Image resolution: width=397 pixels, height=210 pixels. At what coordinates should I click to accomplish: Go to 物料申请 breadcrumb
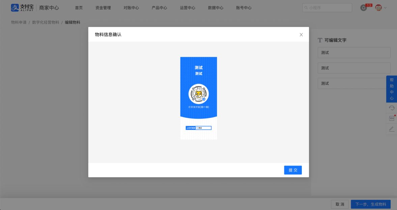pos(19,22)
